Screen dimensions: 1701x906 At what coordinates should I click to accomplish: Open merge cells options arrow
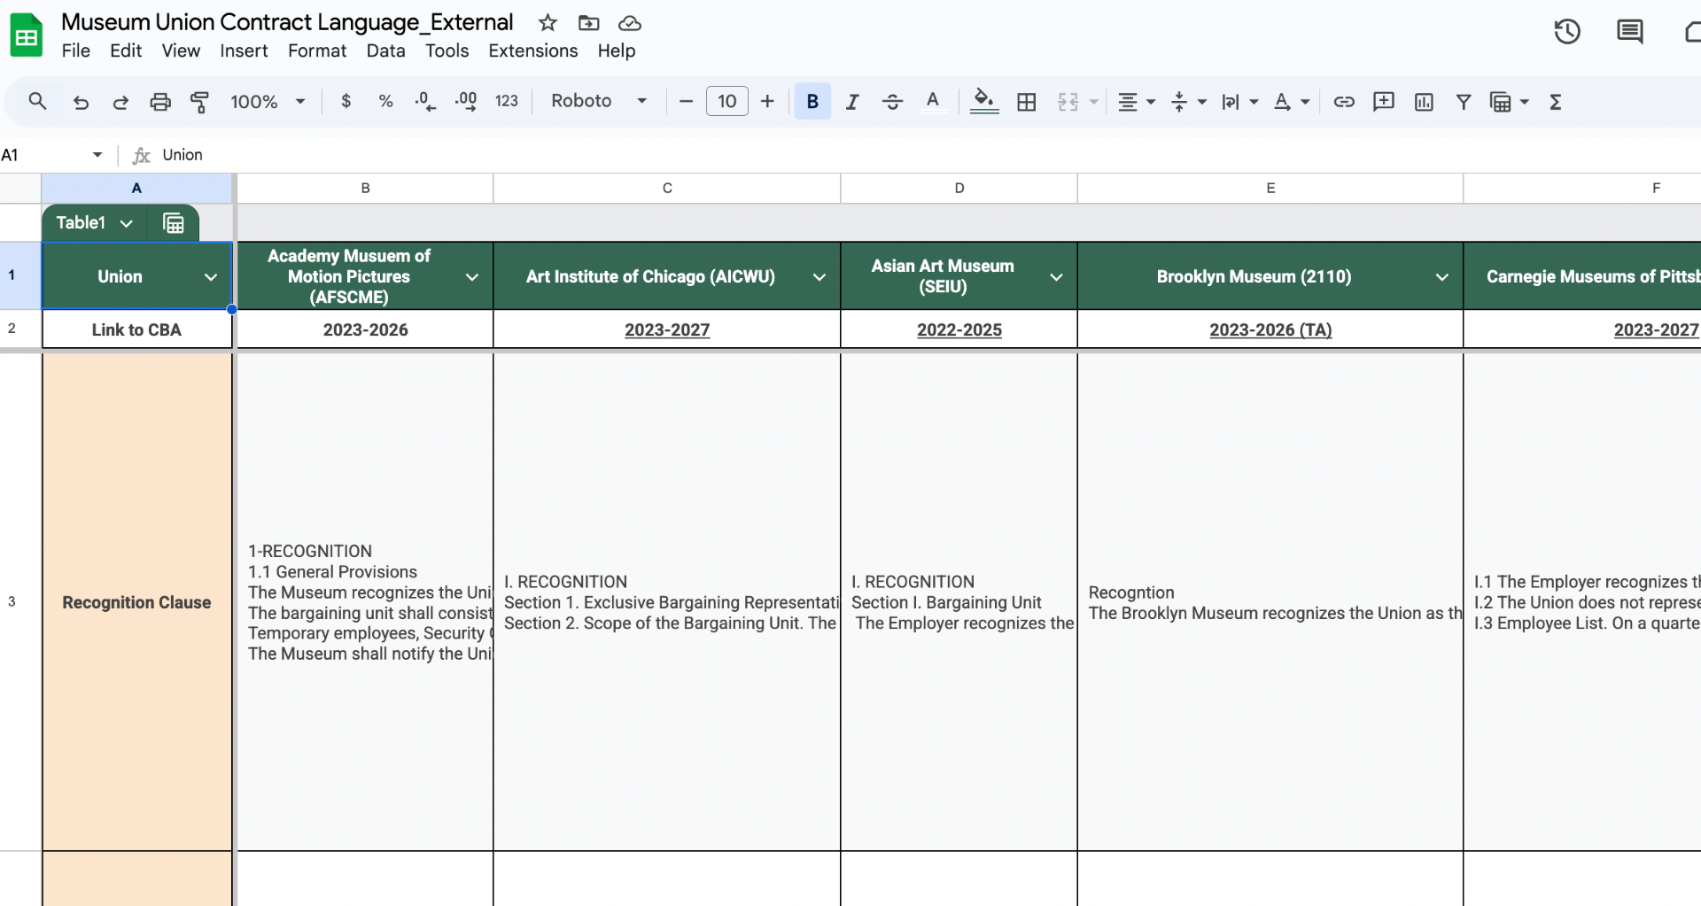coord(1093,102)
